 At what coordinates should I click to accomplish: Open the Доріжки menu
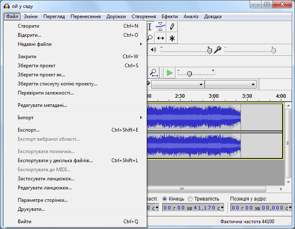pos(116,17)
